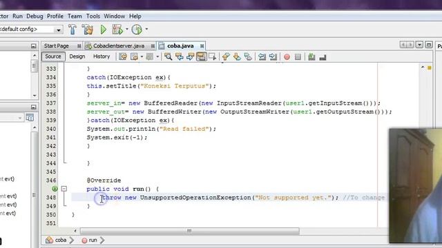Image resolution: width=442 pixels, height=248 pixels.
Task: Toggle Highlight Search icon
Action: [201, 56]
